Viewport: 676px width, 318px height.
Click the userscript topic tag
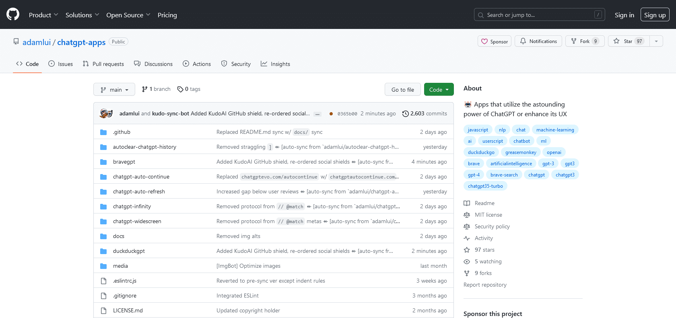(493, 141)
